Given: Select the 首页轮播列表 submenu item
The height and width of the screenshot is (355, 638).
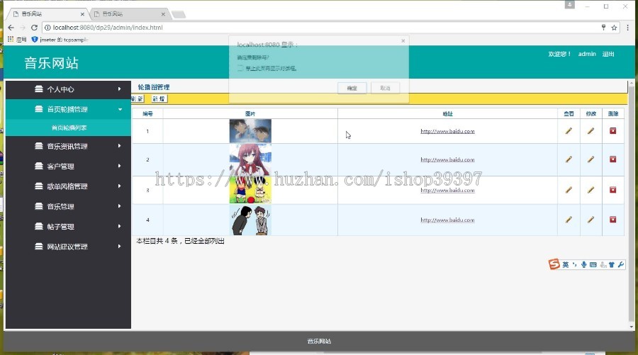Looking at the screenshot, I should (x=68, y=128).
